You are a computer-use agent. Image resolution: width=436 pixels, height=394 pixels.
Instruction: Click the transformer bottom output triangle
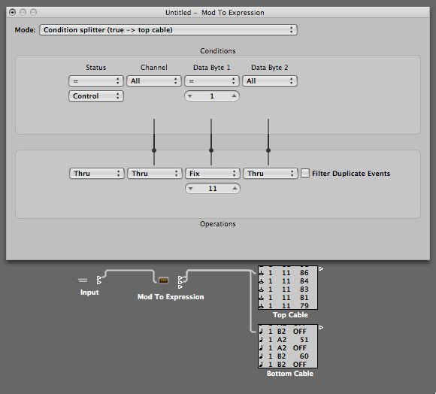point(180,286)
